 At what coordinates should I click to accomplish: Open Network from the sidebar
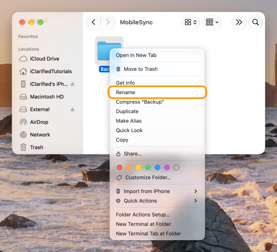tap(47, 135)
